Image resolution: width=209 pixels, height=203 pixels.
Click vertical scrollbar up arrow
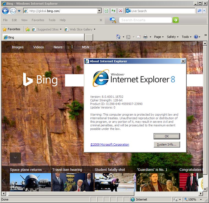pos(205,43)
